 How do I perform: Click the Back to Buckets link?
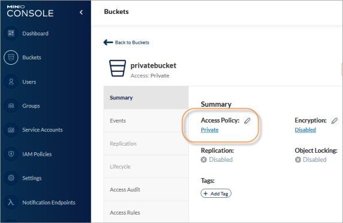point(132,43)
